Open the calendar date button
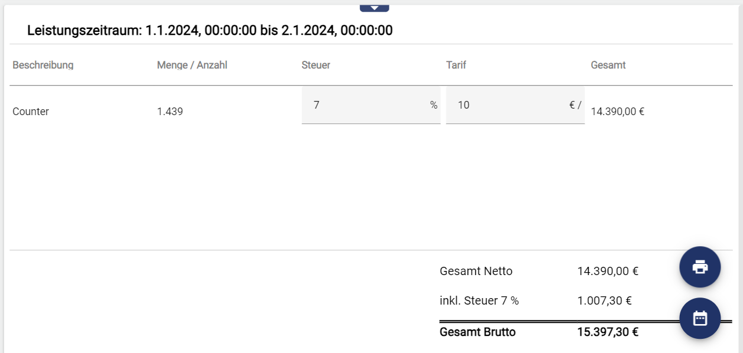743x353 pixels. tap(700, 318)
